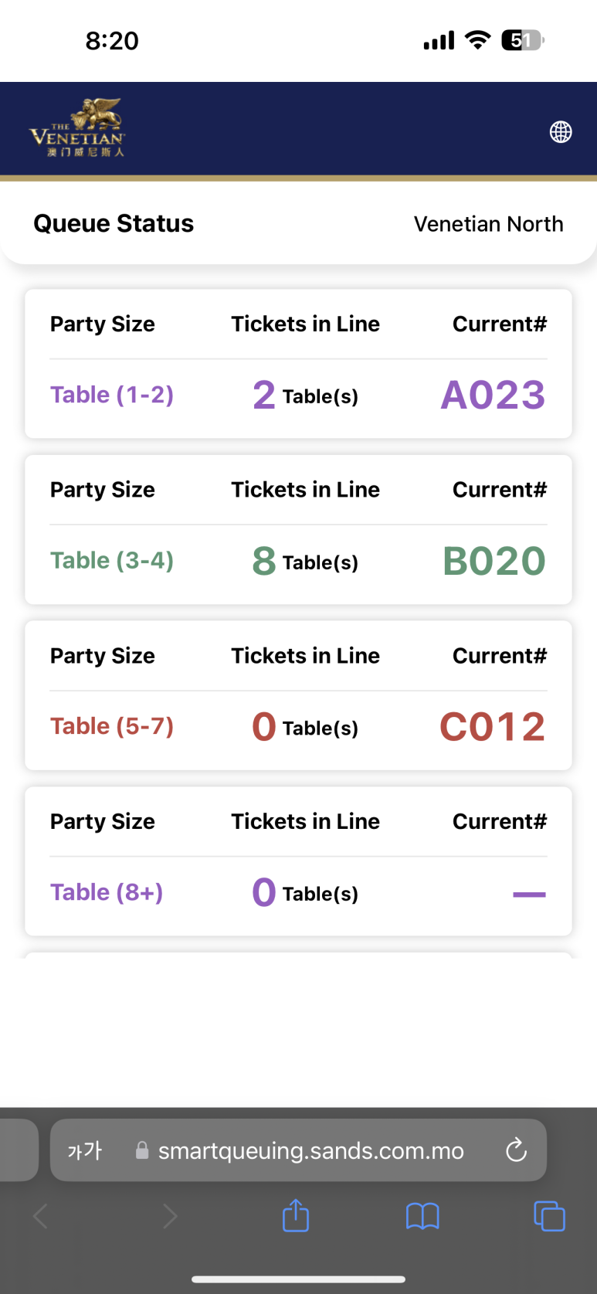This screenshot has width=597, height=1294.
Task: Tap the Queue Status heading
Action: tap(114, 223)
